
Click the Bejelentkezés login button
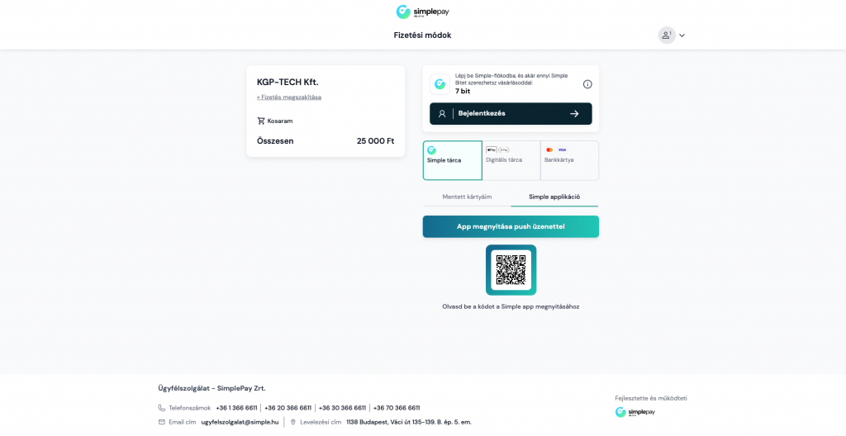(511, 113)
